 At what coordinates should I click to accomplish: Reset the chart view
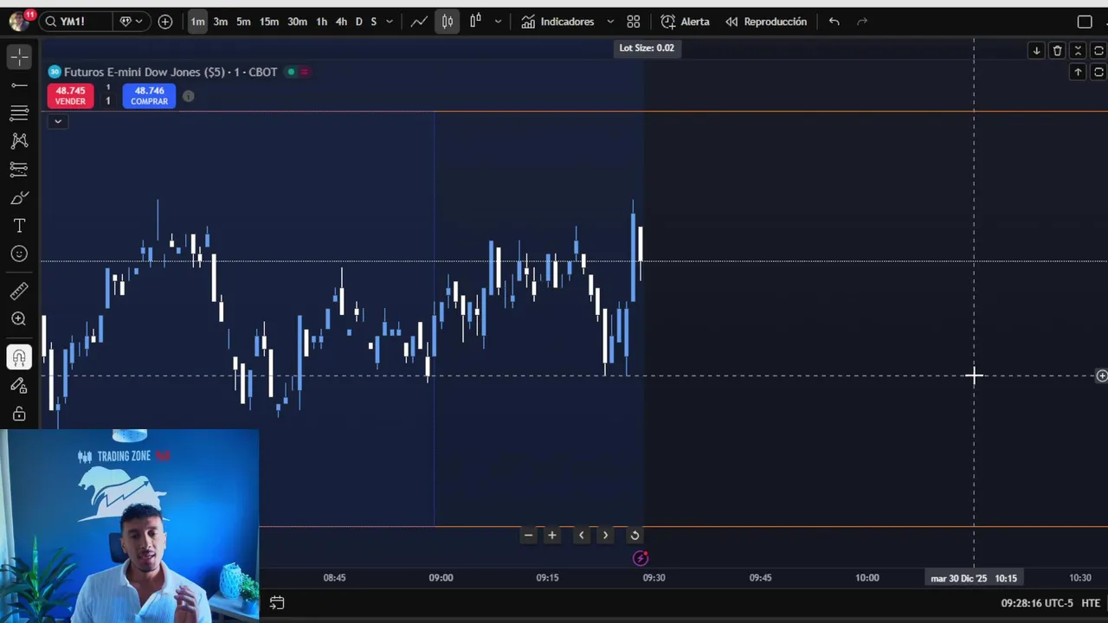tap(635, 535)
